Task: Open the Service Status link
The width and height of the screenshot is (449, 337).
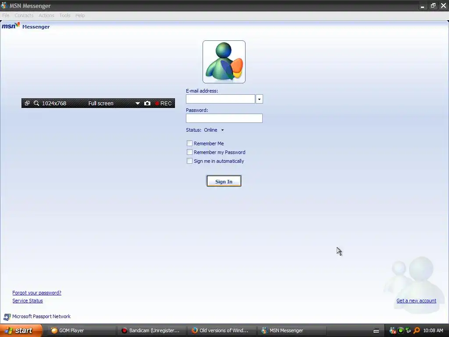Action: [28, 301]
